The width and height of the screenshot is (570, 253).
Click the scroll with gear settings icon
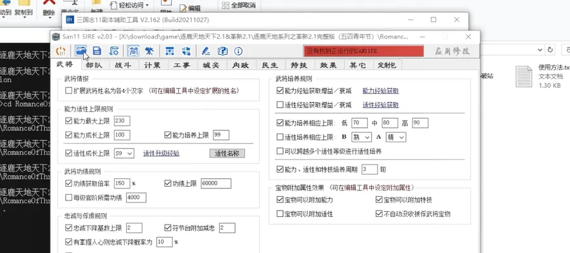tap(114, 51)
